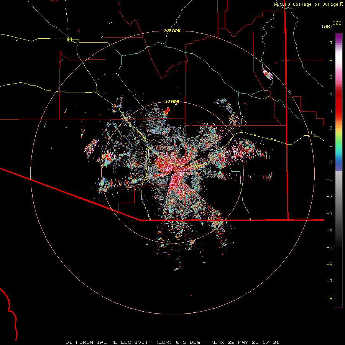Click the 50 NMI range ring label

[x=172, y=101]
